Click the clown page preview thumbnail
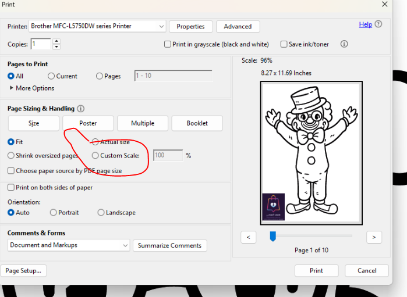 coord(312,153)
